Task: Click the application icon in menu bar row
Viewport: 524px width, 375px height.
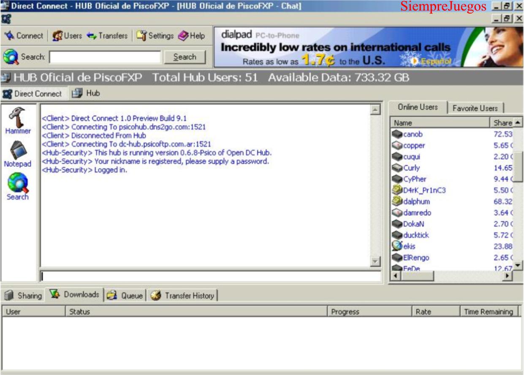Action: pos(6,19)
